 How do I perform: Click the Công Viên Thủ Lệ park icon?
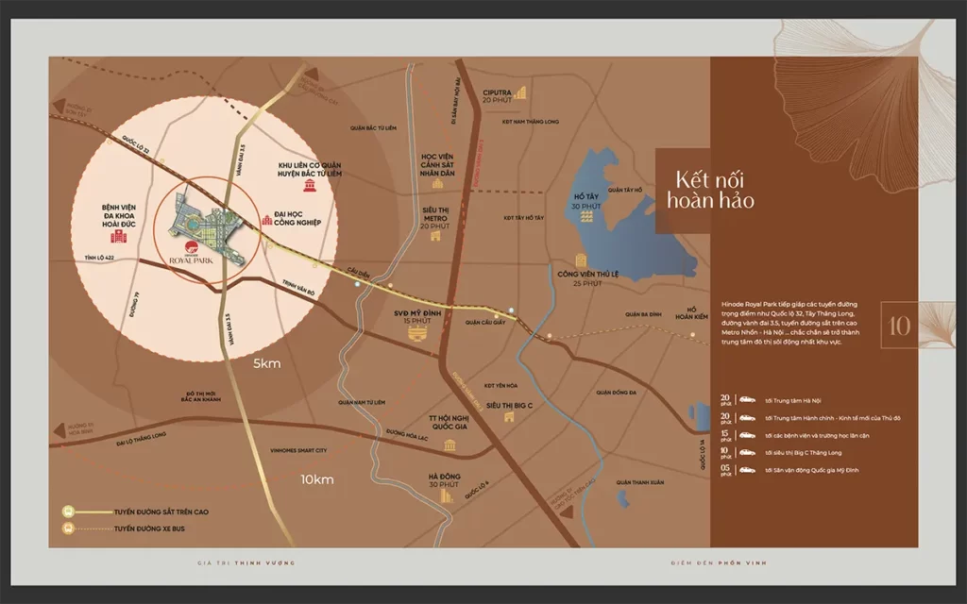(x=580, y=260)
